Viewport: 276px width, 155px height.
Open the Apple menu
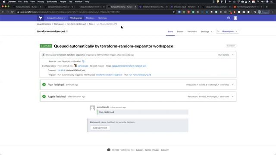pyautogui.click(x=4, y=2)
